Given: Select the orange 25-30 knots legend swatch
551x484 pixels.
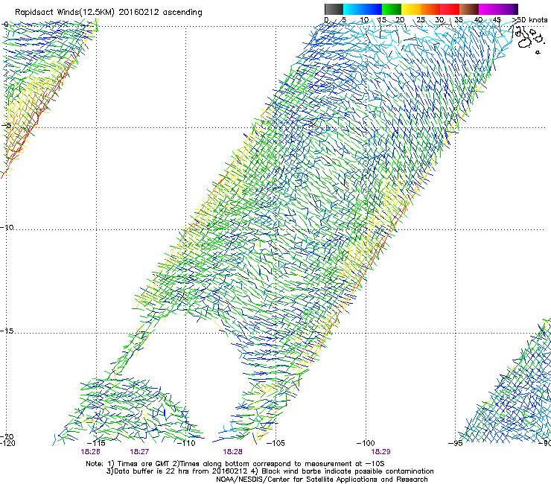Looking at the screenshot, I should tap(430, 9).
